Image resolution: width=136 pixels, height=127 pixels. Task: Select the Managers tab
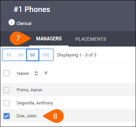(x=49, y=39)
